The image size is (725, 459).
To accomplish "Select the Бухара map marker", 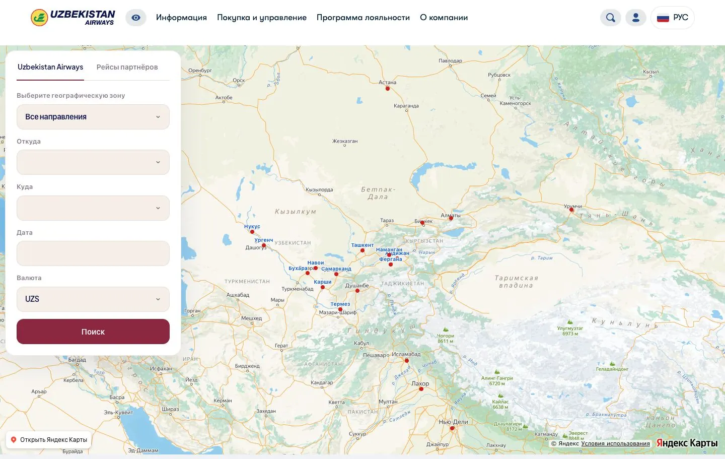I will [x=308, y=273].
